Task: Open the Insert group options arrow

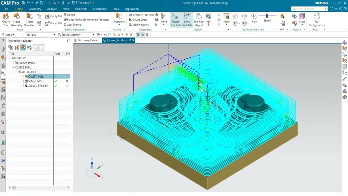Action: point(41,30)
